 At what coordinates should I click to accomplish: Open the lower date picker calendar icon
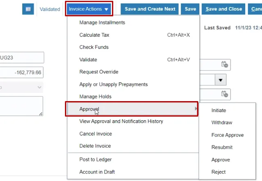point(225,95)
